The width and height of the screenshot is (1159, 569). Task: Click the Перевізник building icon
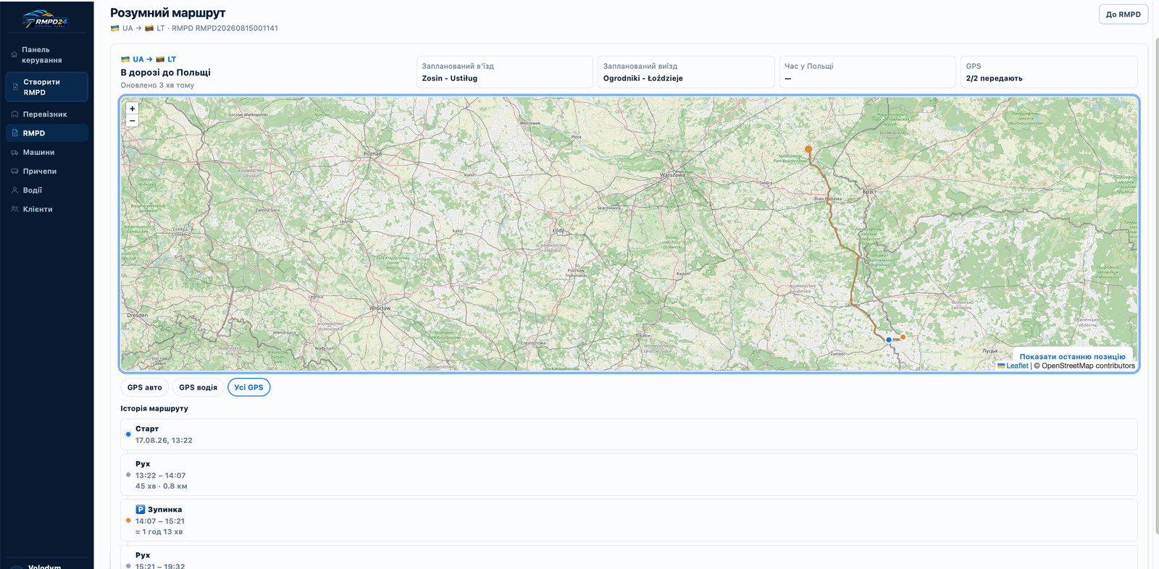pyautogui.click(x=14, y=114)
